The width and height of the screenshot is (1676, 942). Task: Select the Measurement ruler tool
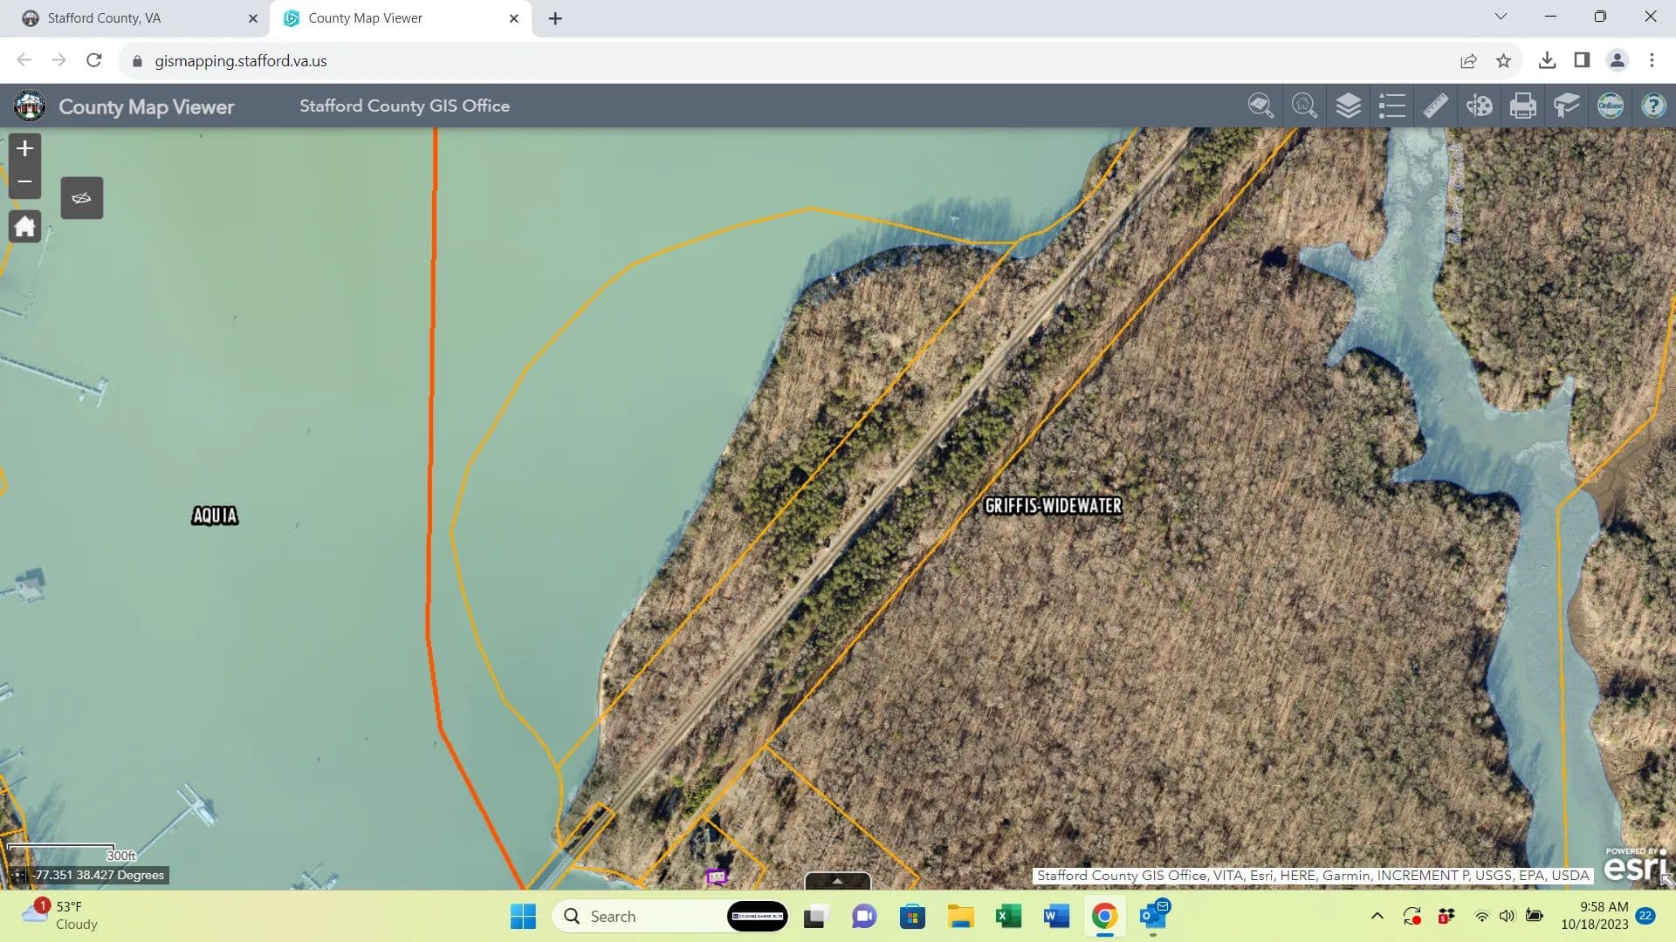[1435, 106]
